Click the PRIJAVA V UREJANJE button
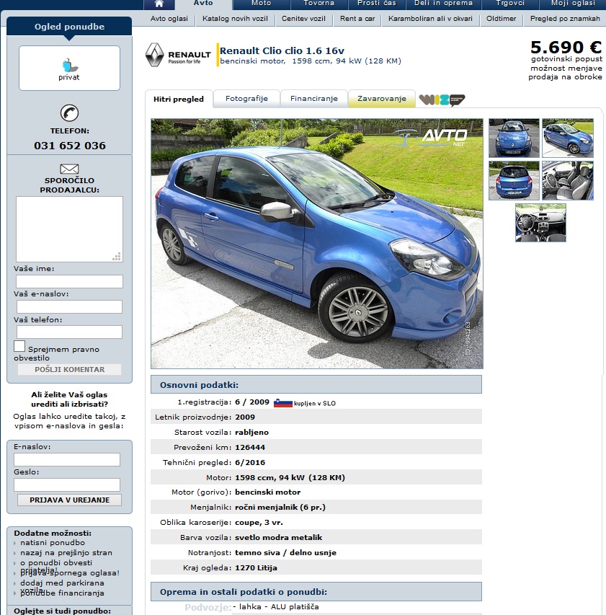This screenshot has height=615, width=606. pos(69,500)
